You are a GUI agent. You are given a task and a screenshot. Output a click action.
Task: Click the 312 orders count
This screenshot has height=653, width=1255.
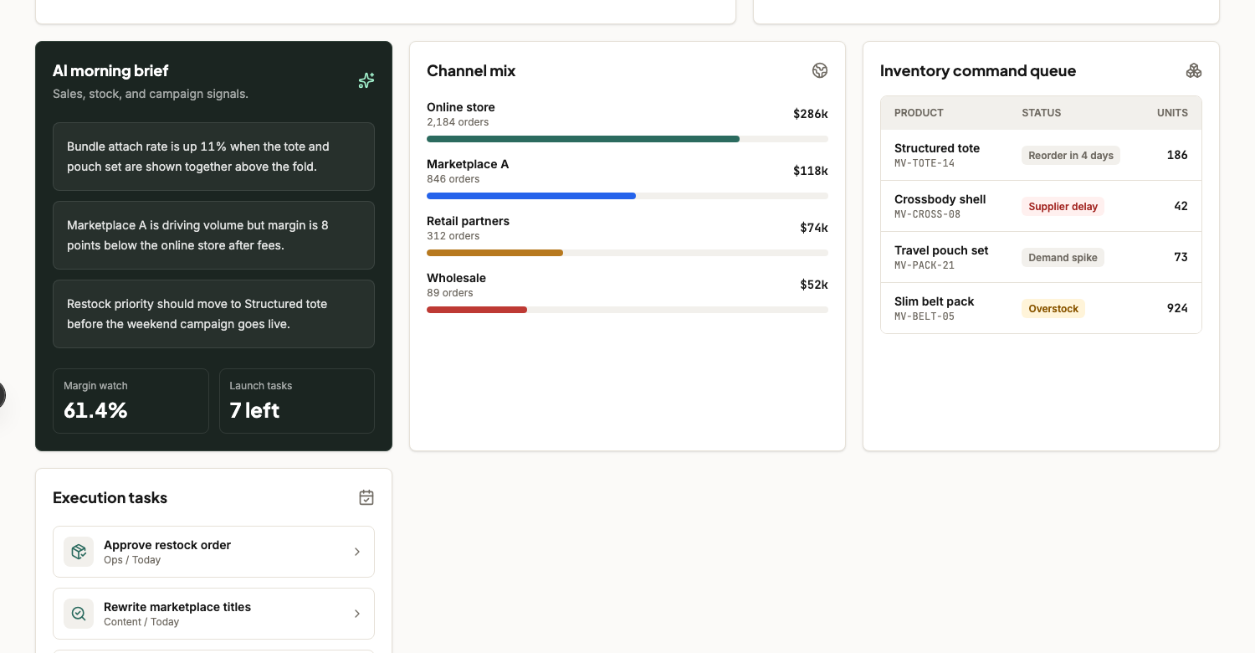point(453,236)
